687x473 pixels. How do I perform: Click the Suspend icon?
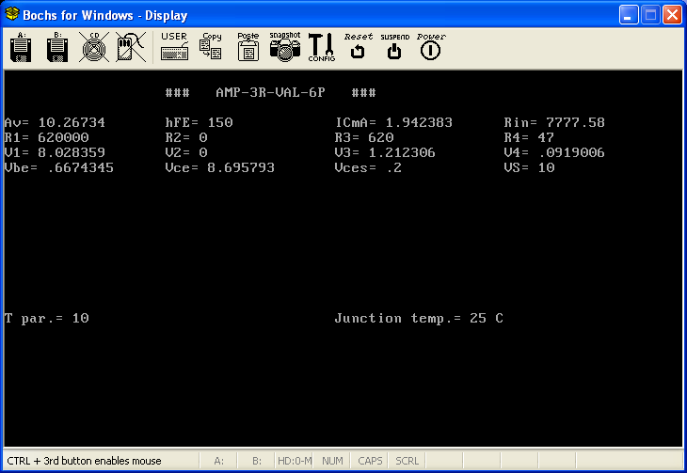tap(394, 46)
